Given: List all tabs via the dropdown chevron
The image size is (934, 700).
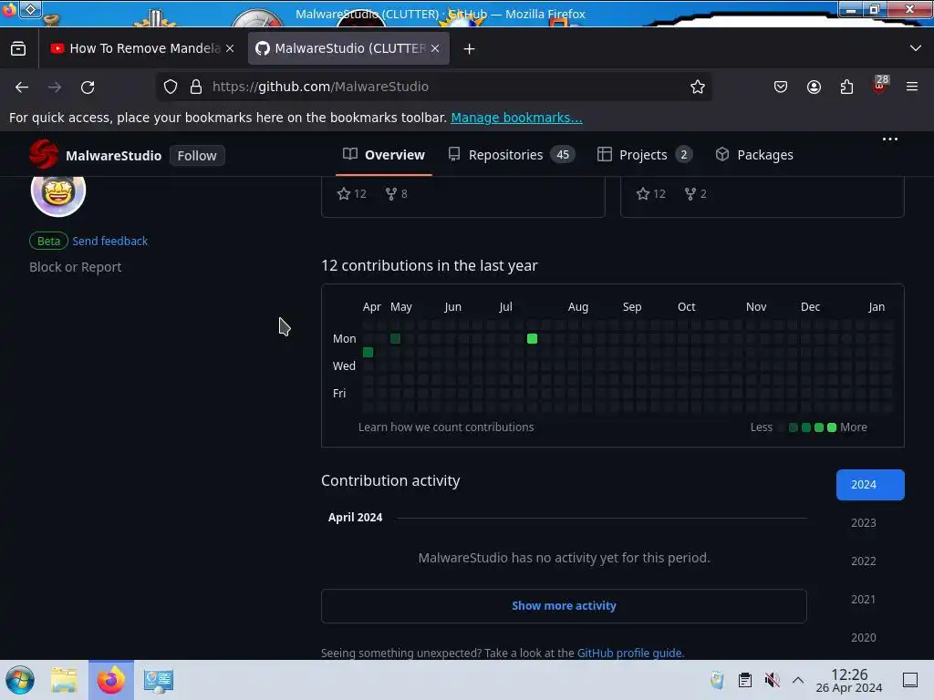Looking at the screenshot, I should [x=916, y=48].
